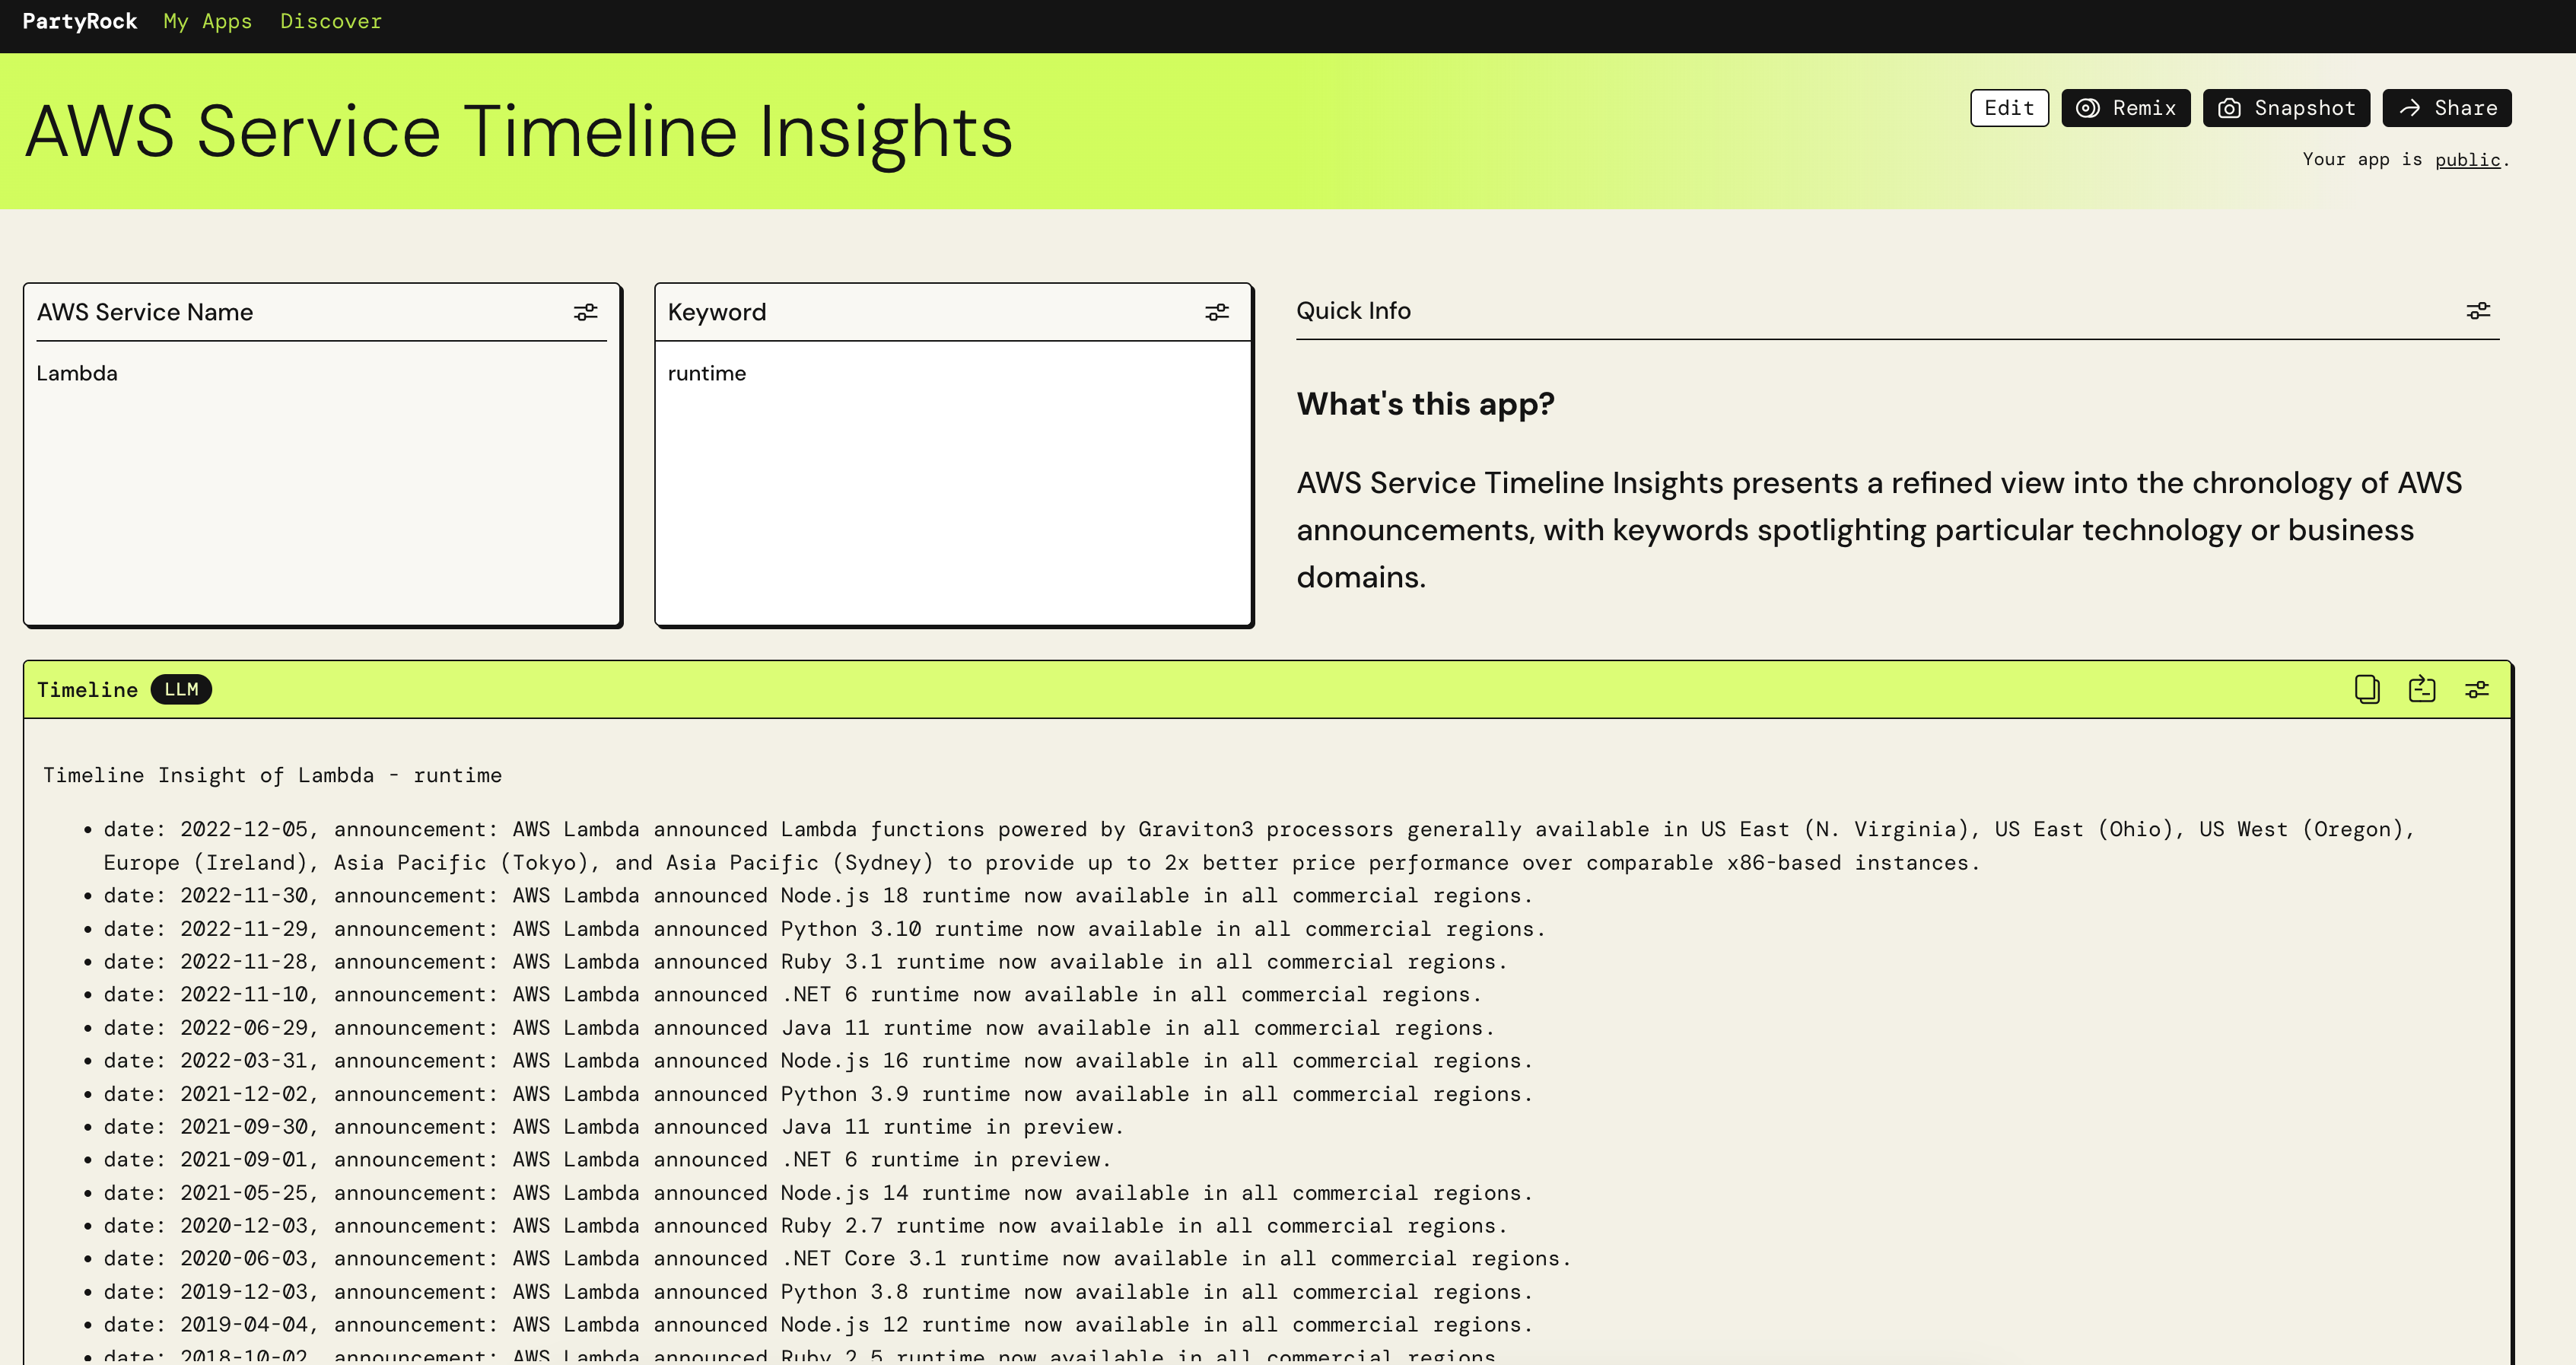Open Quick Info widget settings icon
This screenshot has height=1365, width=2576.
pyautogui.click(x=2477, y=311)
